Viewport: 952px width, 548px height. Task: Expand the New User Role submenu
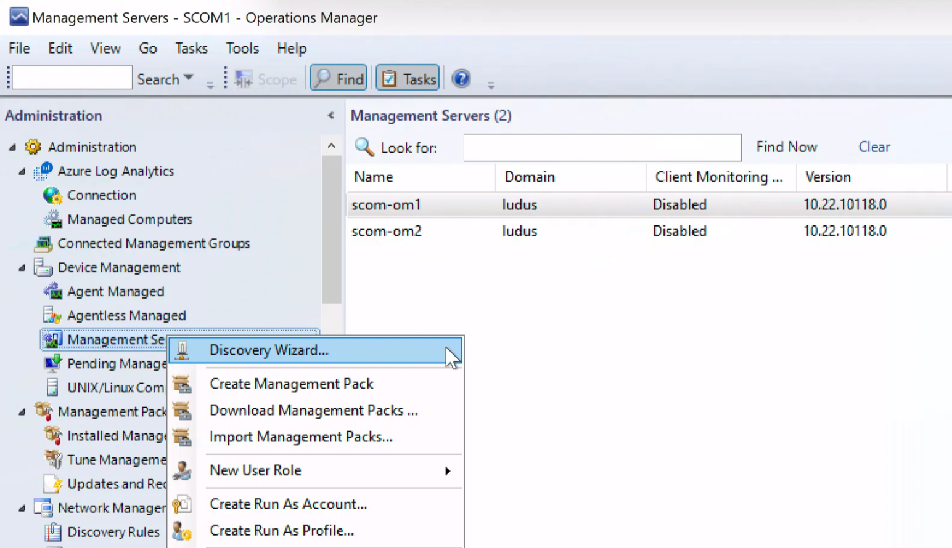click(447, 471)
